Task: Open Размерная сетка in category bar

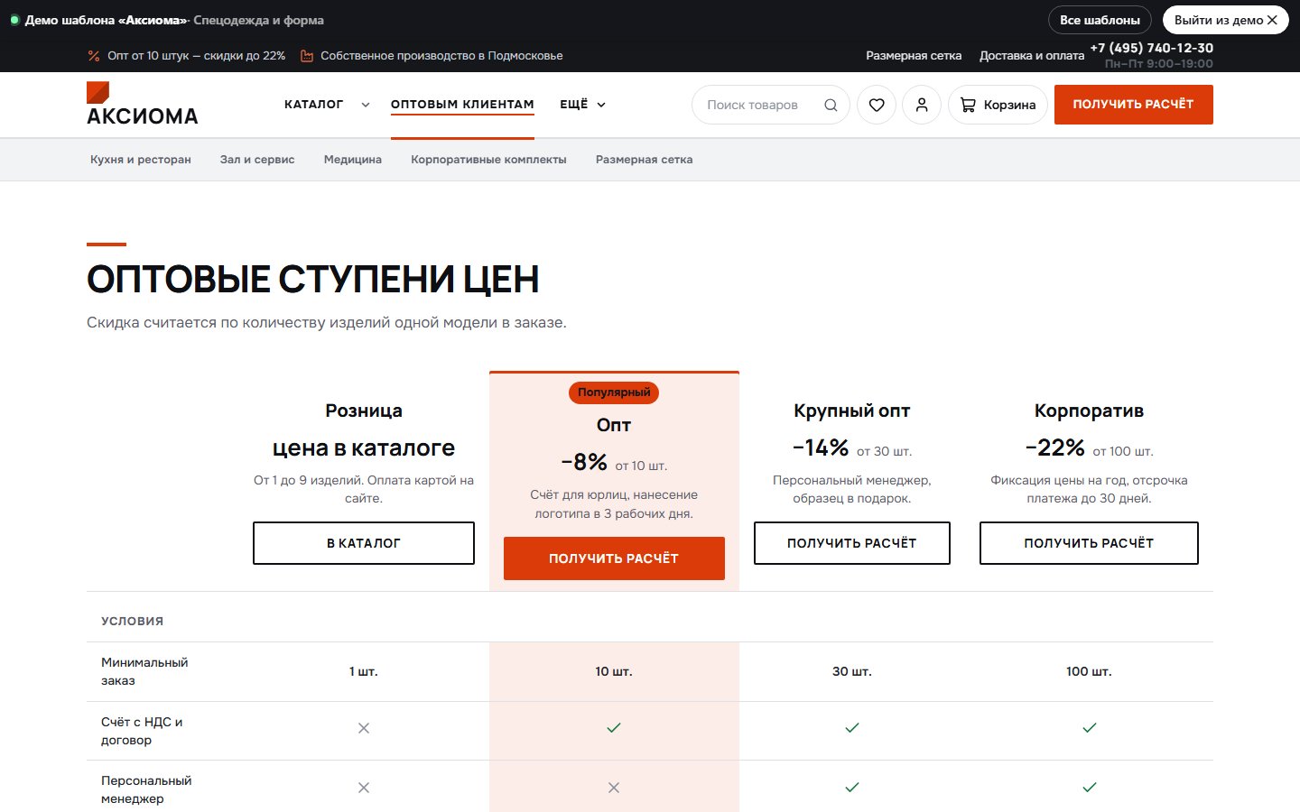Action: coord(645,160)
